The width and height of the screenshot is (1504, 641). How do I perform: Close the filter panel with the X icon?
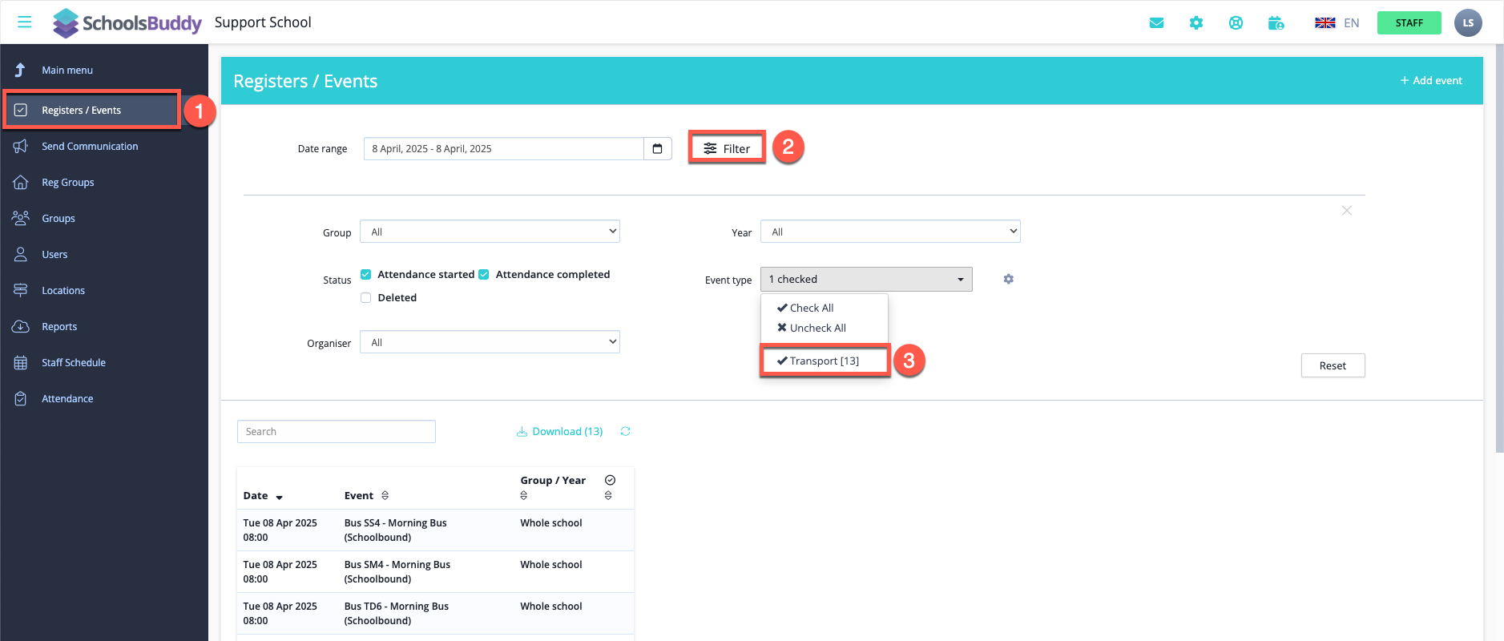tap(1346, 211)
